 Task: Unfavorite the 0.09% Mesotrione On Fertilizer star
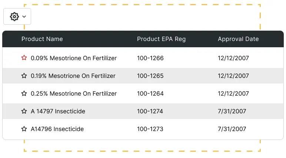click(24, 58)
